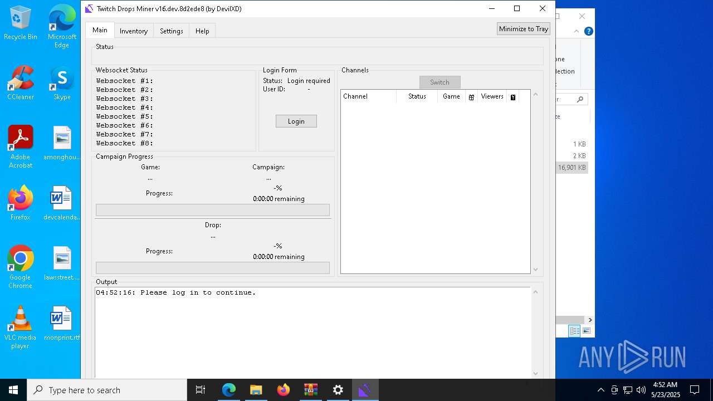
Task: Open Settings gear on the taskbar
Action: pos(338,390)
